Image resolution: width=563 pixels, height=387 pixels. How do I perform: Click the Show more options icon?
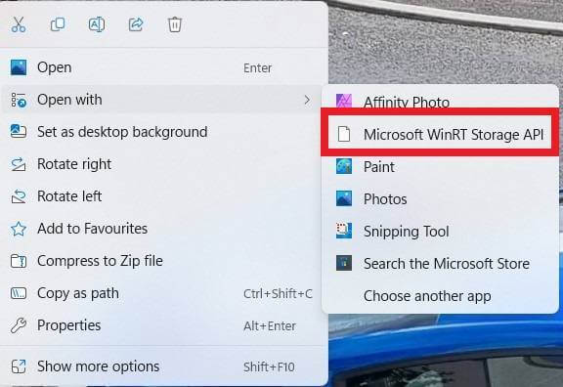click(19, 366)
